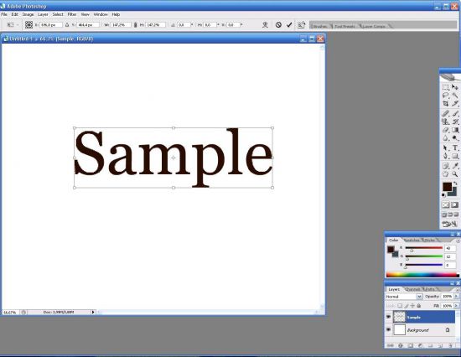Image resolution: width=461 pixels, height=357 pixels.
Task: Open the Filter menu
Action: [x=72, y=14]
